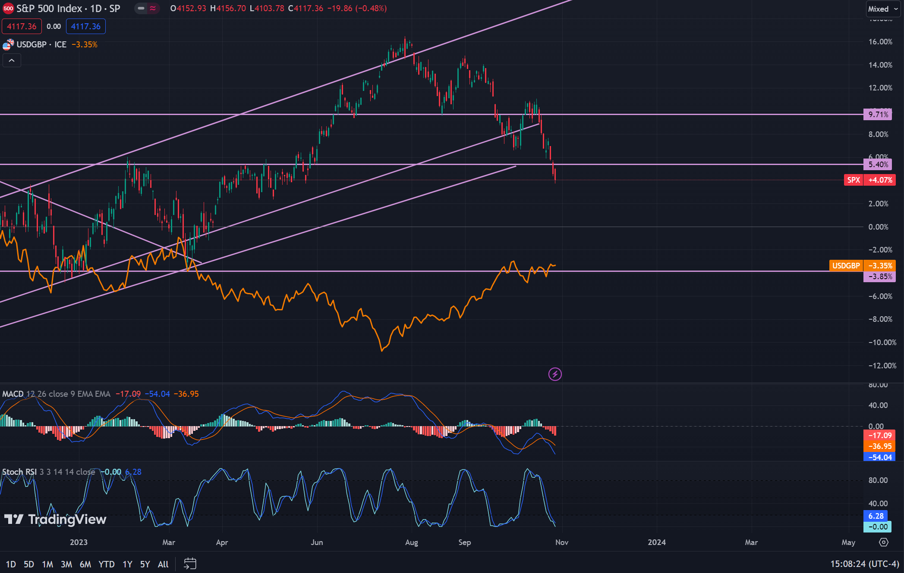
Task: Click the 9.71% horizontal line price label
Action: pos(878,115)
